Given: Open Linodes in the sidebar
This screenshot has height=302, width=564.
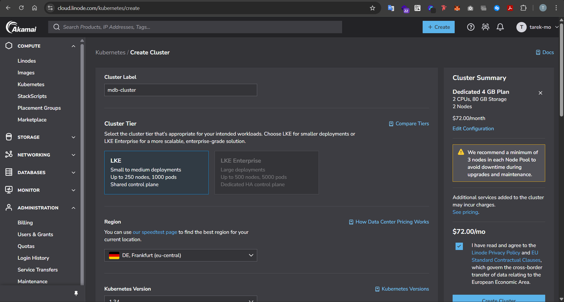Looking at the screenshot, I should click(x=27, y=61).
